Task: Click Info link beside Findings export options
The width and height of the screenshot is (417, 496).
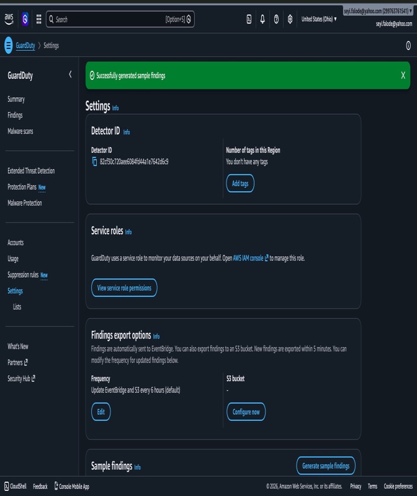Action: pos(156,337)
